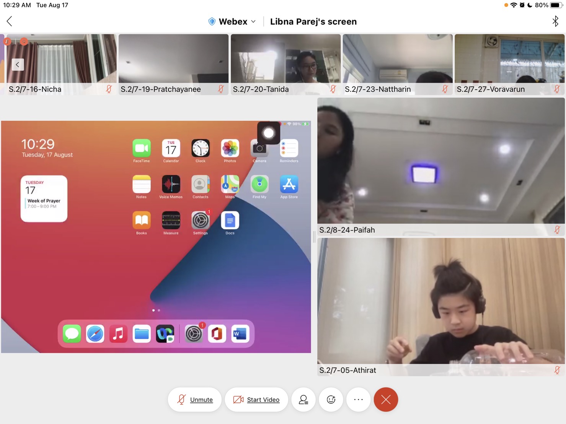Open Microsoft Word in shared dock
Screen dimensions: 566x424
coord(240,334)
